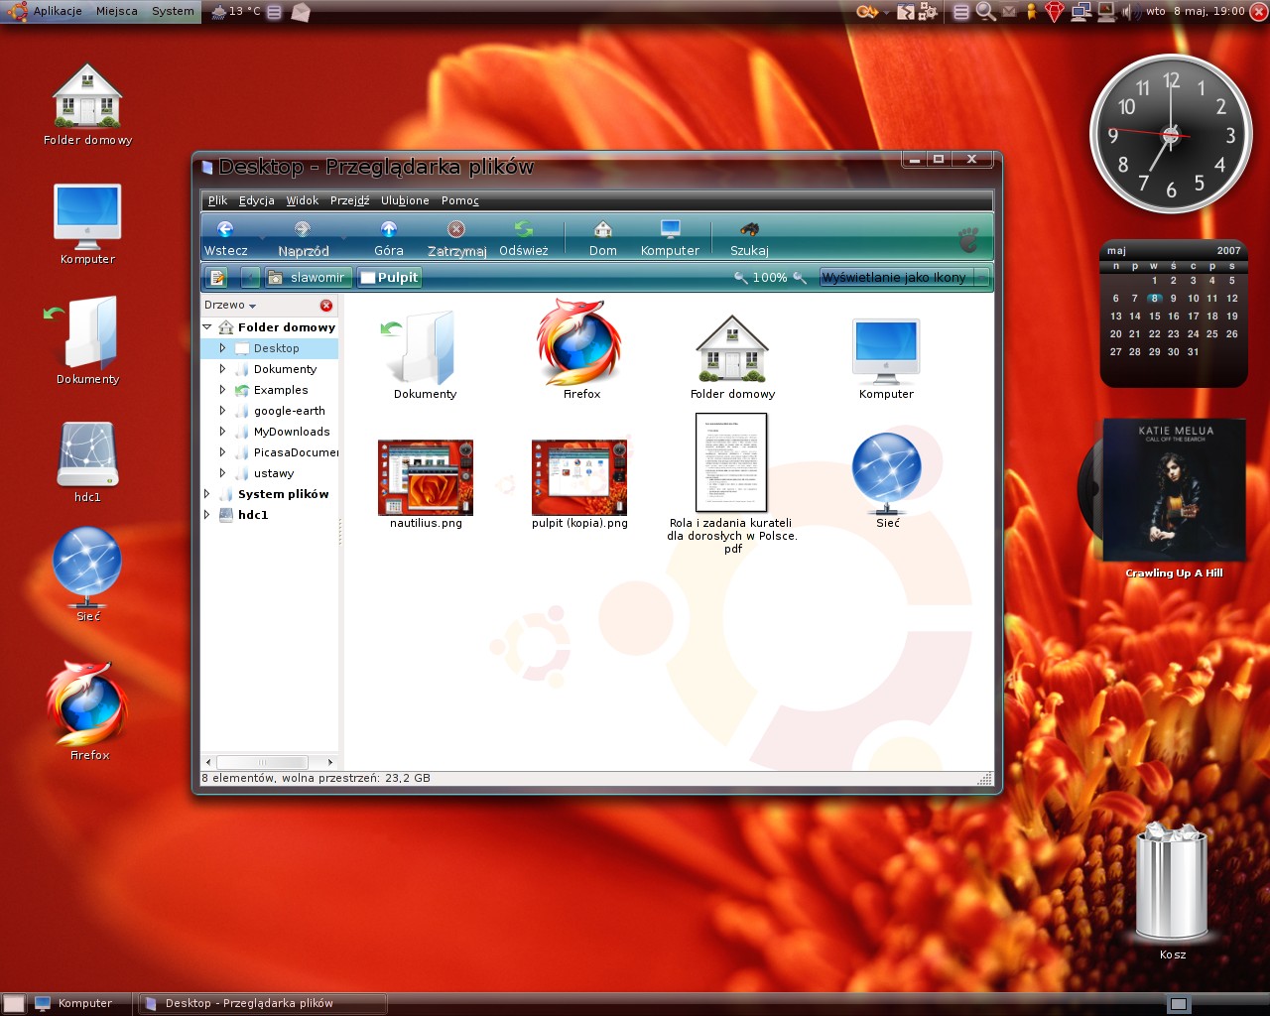
Task: Go up with the Góra toolbar button
Action: point(389,238)
